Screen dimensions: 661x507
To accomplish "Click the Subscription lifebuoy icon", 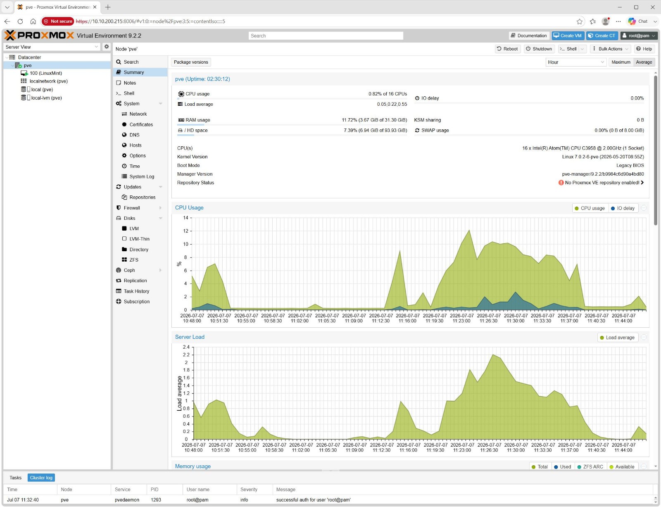I will click(119, 301).
